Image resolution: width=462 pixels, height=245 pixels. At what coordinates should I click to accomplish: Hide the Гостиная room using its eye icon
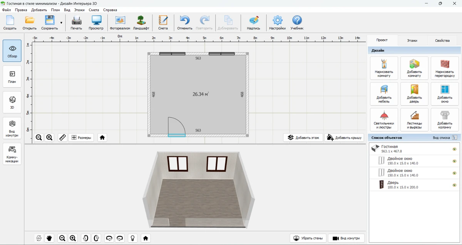(454, 149)
